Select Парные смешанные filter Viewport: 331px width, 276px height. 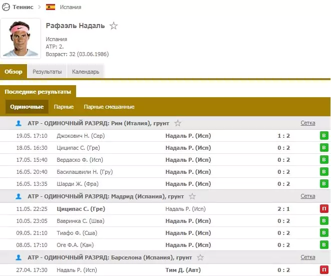point(109,107)
